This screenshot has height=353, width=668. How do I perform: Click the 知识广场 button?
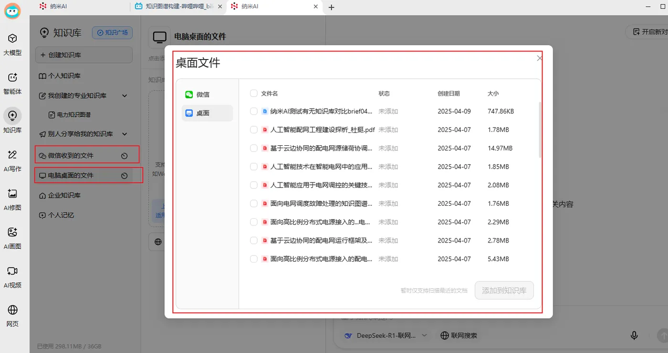pos(112,32)
